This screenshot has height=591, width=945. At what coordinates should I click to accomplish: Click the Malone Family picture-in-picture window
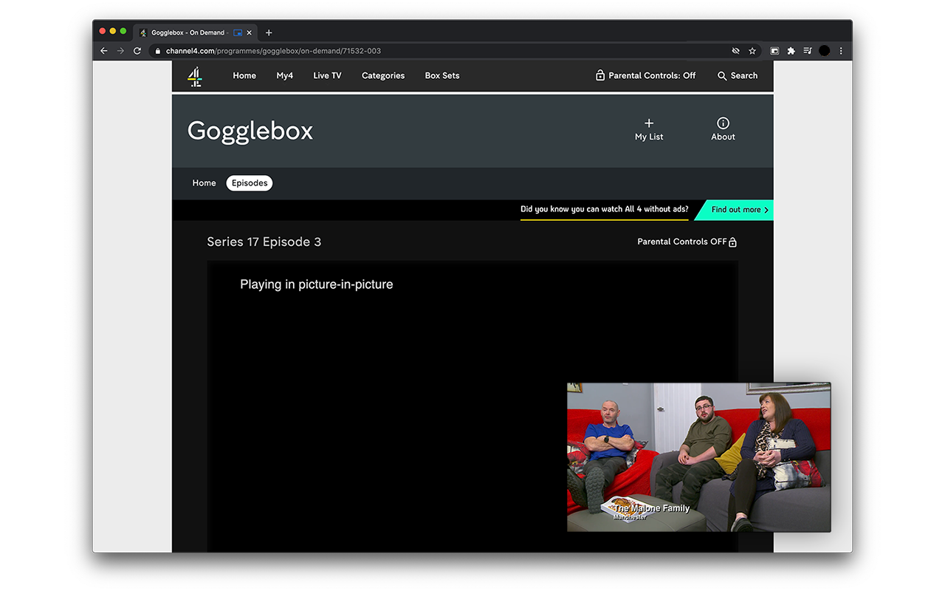click(698, 457)
